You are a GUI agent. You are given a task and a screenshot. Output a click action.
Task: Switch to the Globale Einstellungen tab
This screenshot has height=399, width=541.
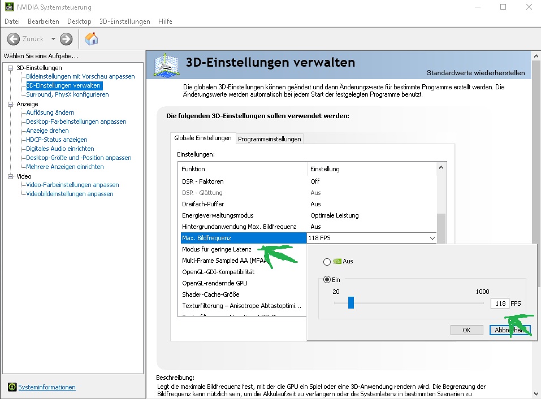(203, 138)
